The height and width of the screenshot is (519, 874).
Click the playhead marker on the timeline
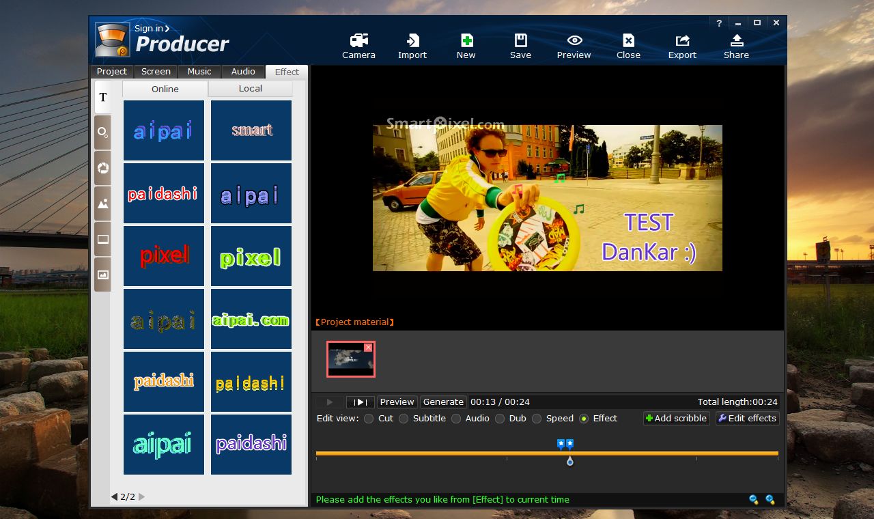pyautogui.click(x=570, y=462)
